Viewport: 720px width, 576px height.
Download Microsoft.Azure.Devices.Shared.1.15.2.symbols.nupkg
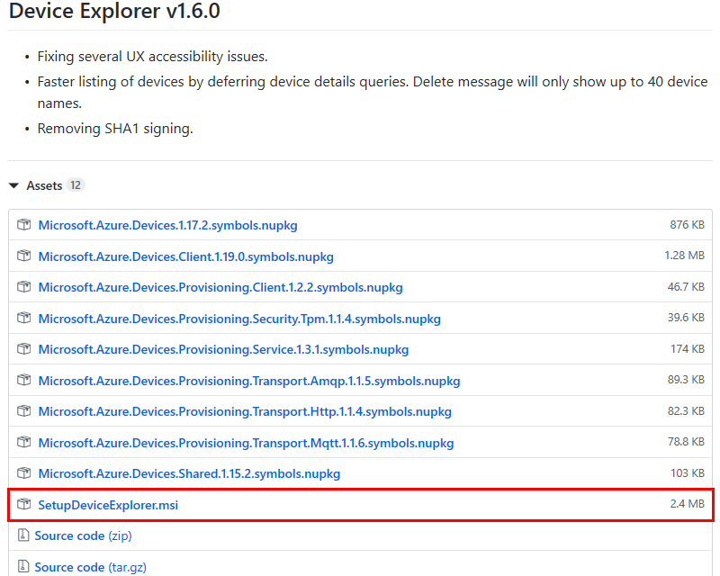point(189,473)
